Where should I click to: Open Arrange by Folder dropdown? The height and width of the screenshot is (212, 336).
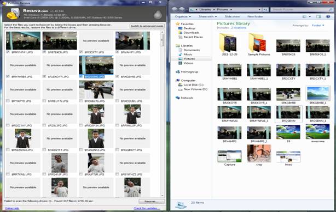[318, 26]
